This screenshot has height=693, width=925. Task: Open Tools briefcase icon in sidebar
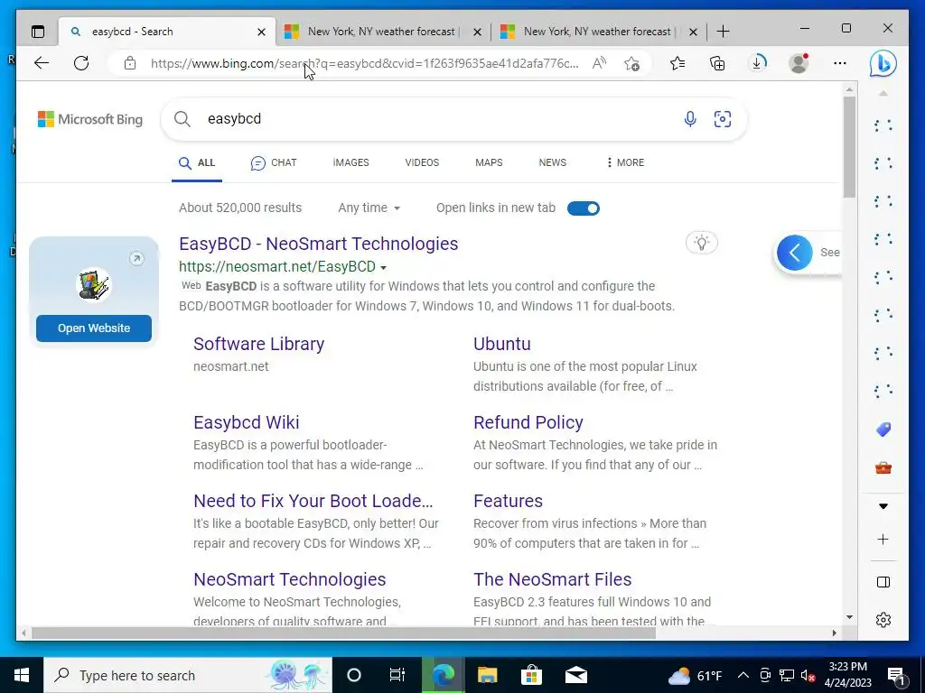[x=883, y=468]
